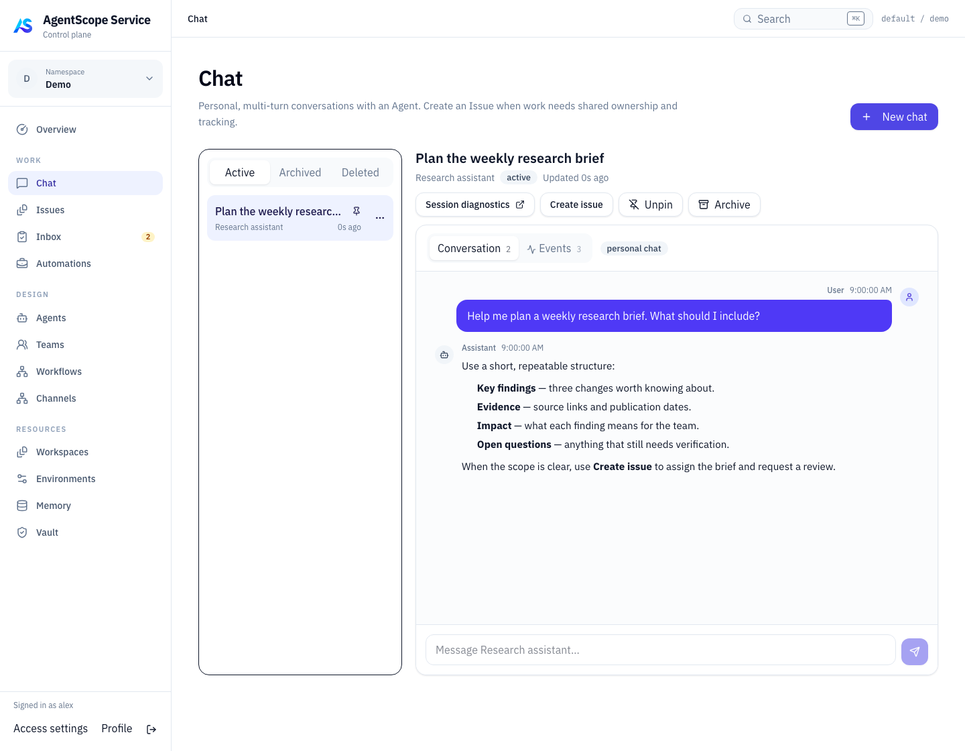The width and height of the screenshot is (965, 751).
Task: Open Channels in the sidebar
Action: [x=85, y=398]
